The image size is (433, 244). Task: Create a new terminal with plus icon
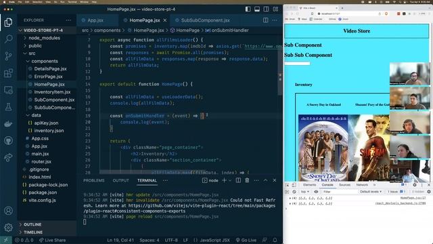[224, 180]
